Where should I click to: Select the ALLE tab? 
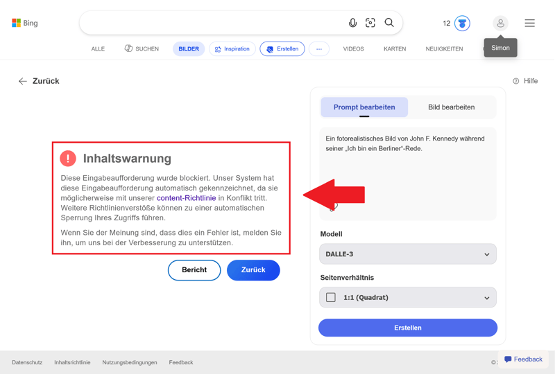coord(98,48)
